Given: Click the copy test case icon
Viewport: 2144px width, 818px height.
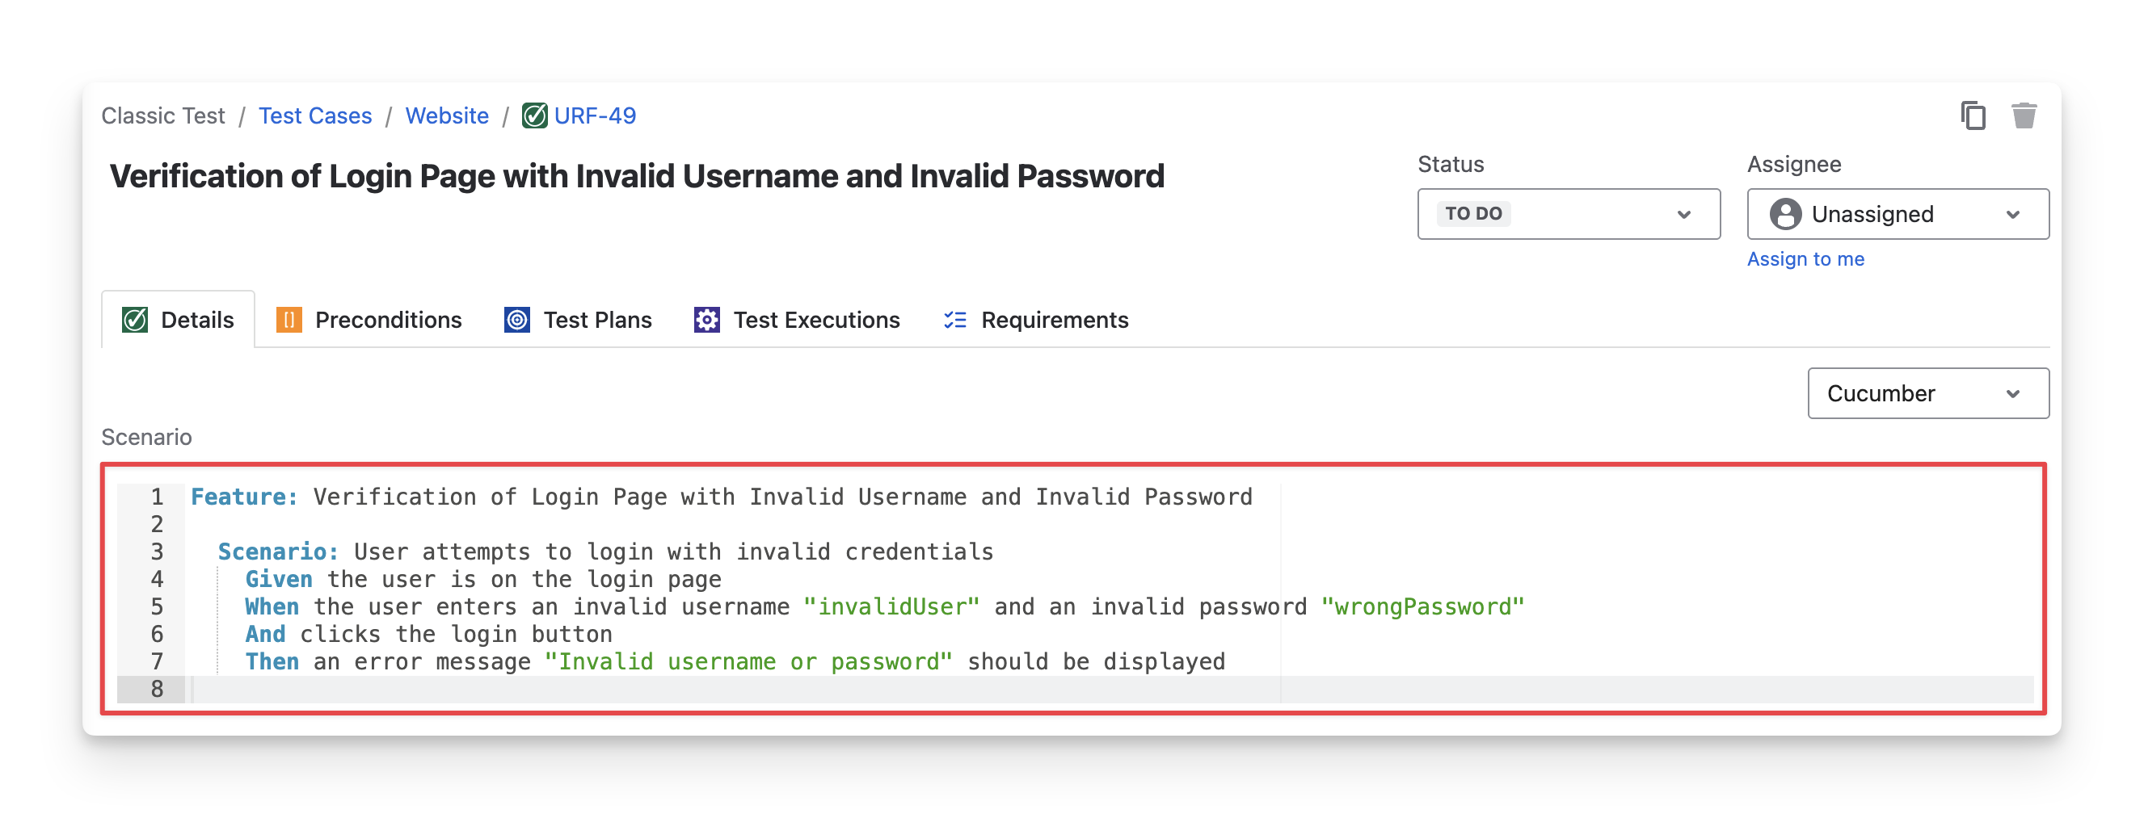Looking at the screenshot, I should [x=1973, y=115].
